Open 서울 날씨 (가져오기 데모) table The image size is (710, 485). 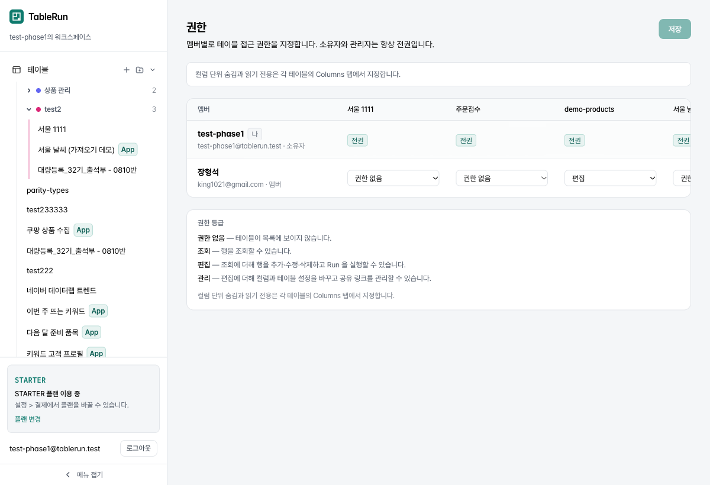point(76,150)
